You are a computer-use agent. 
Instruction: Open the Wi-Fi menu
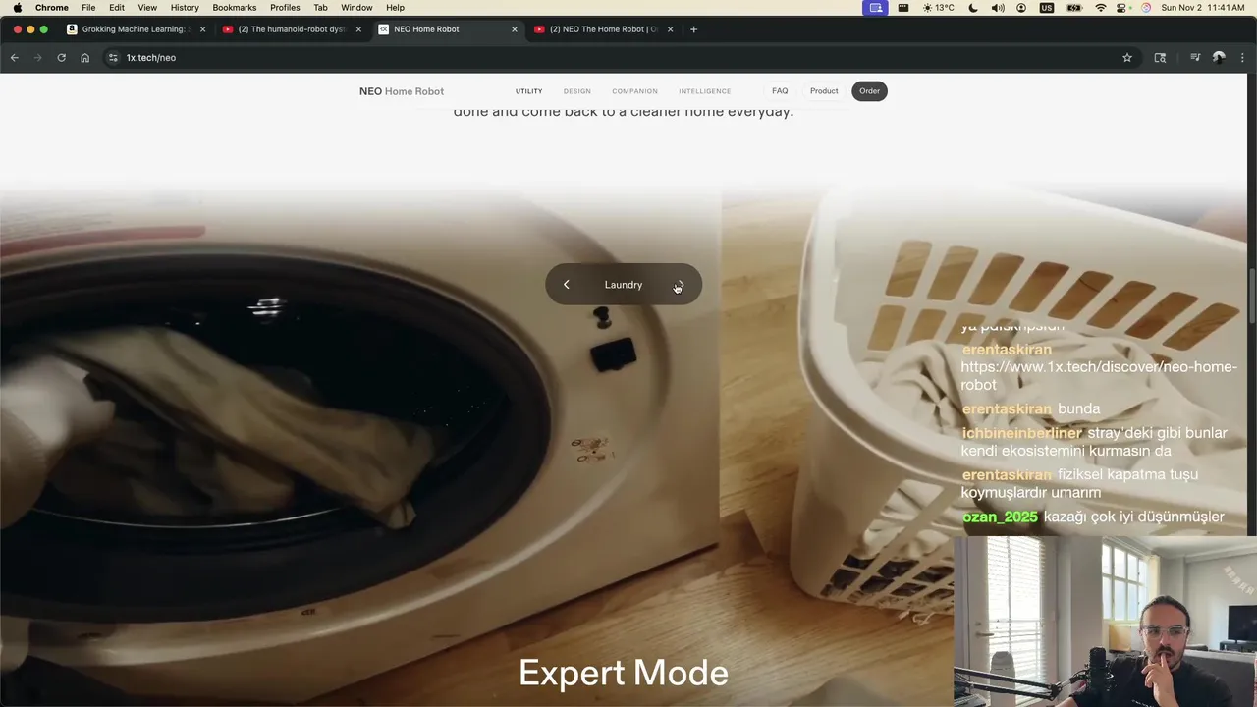1101,7
